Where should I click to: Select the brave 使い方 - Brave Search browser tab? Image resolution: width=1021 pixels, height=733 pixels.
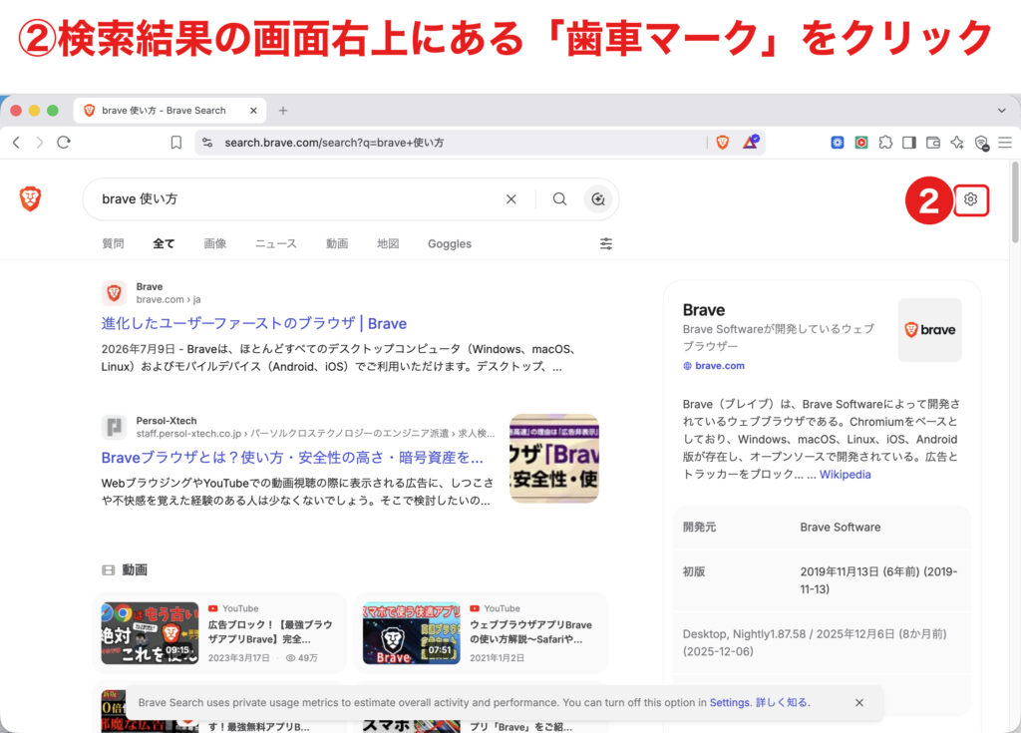coord(170,111)
